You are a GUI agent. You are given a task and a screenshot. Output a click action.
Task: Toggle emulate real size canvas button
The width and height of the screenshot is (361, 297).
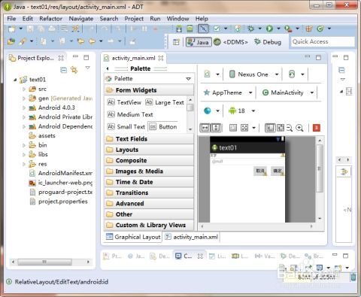click(270, 128)
